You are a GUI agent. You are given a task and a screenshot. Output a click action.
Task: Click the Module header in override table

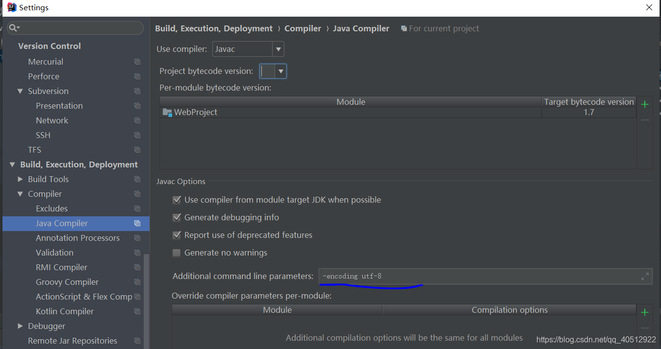(277, 310)
